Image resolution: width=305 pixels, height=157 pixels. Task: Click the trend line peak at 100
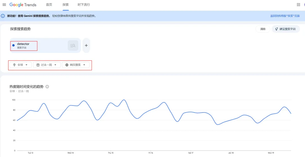[x=124, y=100]
